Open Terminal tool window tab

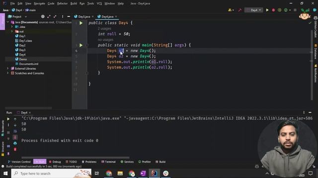108,162
